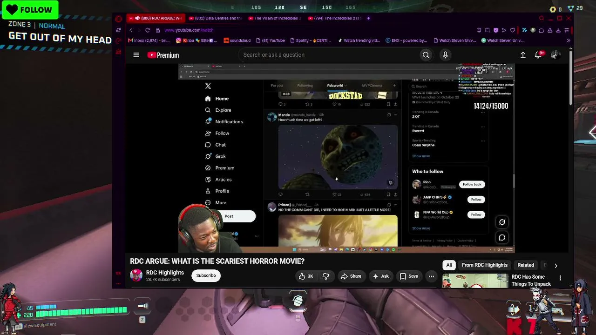Open the Opera easy setup menu icon
Screen dimensions: 596x335
(x=567, y=30)
